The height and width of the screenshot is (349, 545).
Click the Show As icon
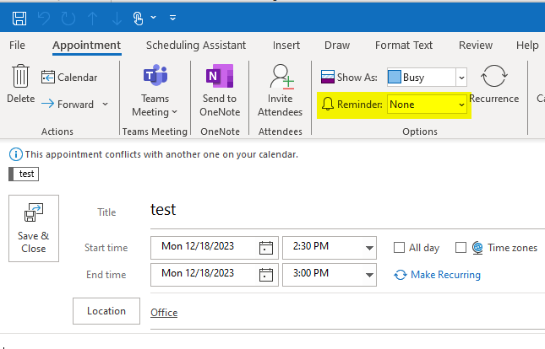(x=327, y=77)
